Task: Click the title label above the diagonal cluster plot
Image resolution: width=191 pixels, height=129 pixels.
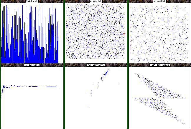Action: (96, 65)
